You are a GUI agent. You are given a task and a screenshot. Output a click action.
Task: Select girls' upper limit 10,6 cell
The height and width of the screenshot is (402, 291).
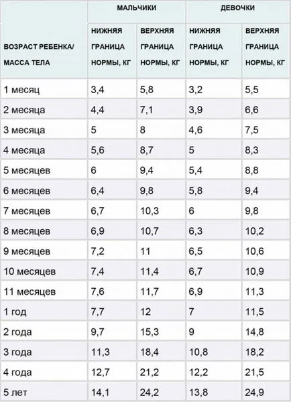(x=255, y=251)
